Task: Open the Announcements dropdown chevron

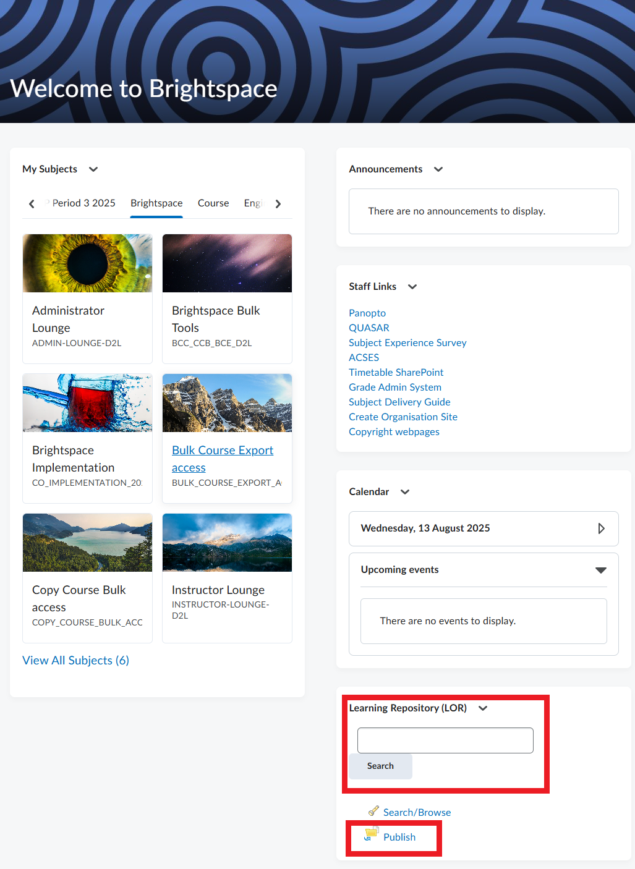Action: tap(438, 169)
